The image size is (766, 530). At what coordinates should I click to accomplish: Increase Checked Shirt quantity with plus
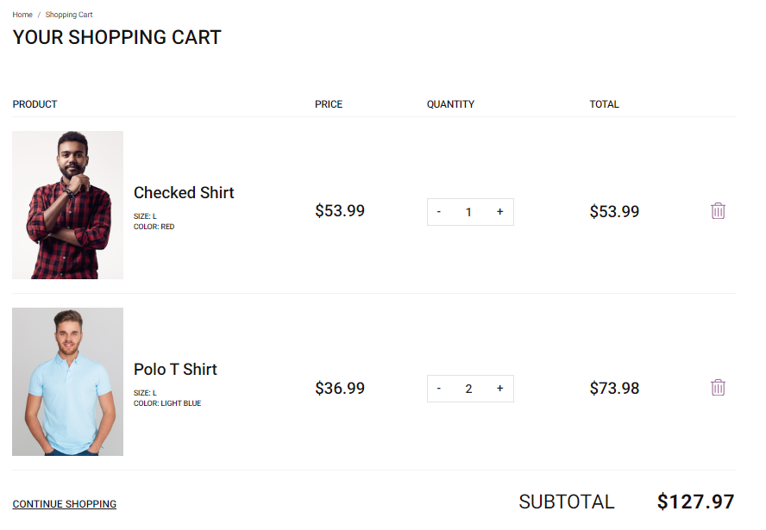tap(499, 212)
